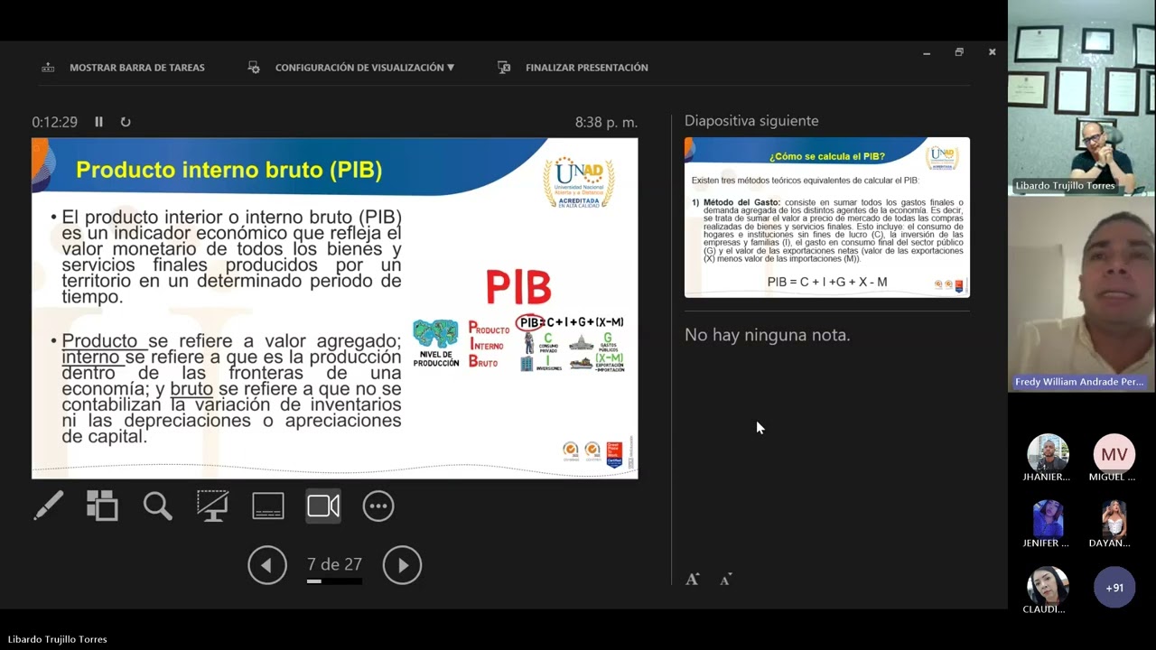
Task: Open more slideshow options ellipsis
Action: click(378, 506)
